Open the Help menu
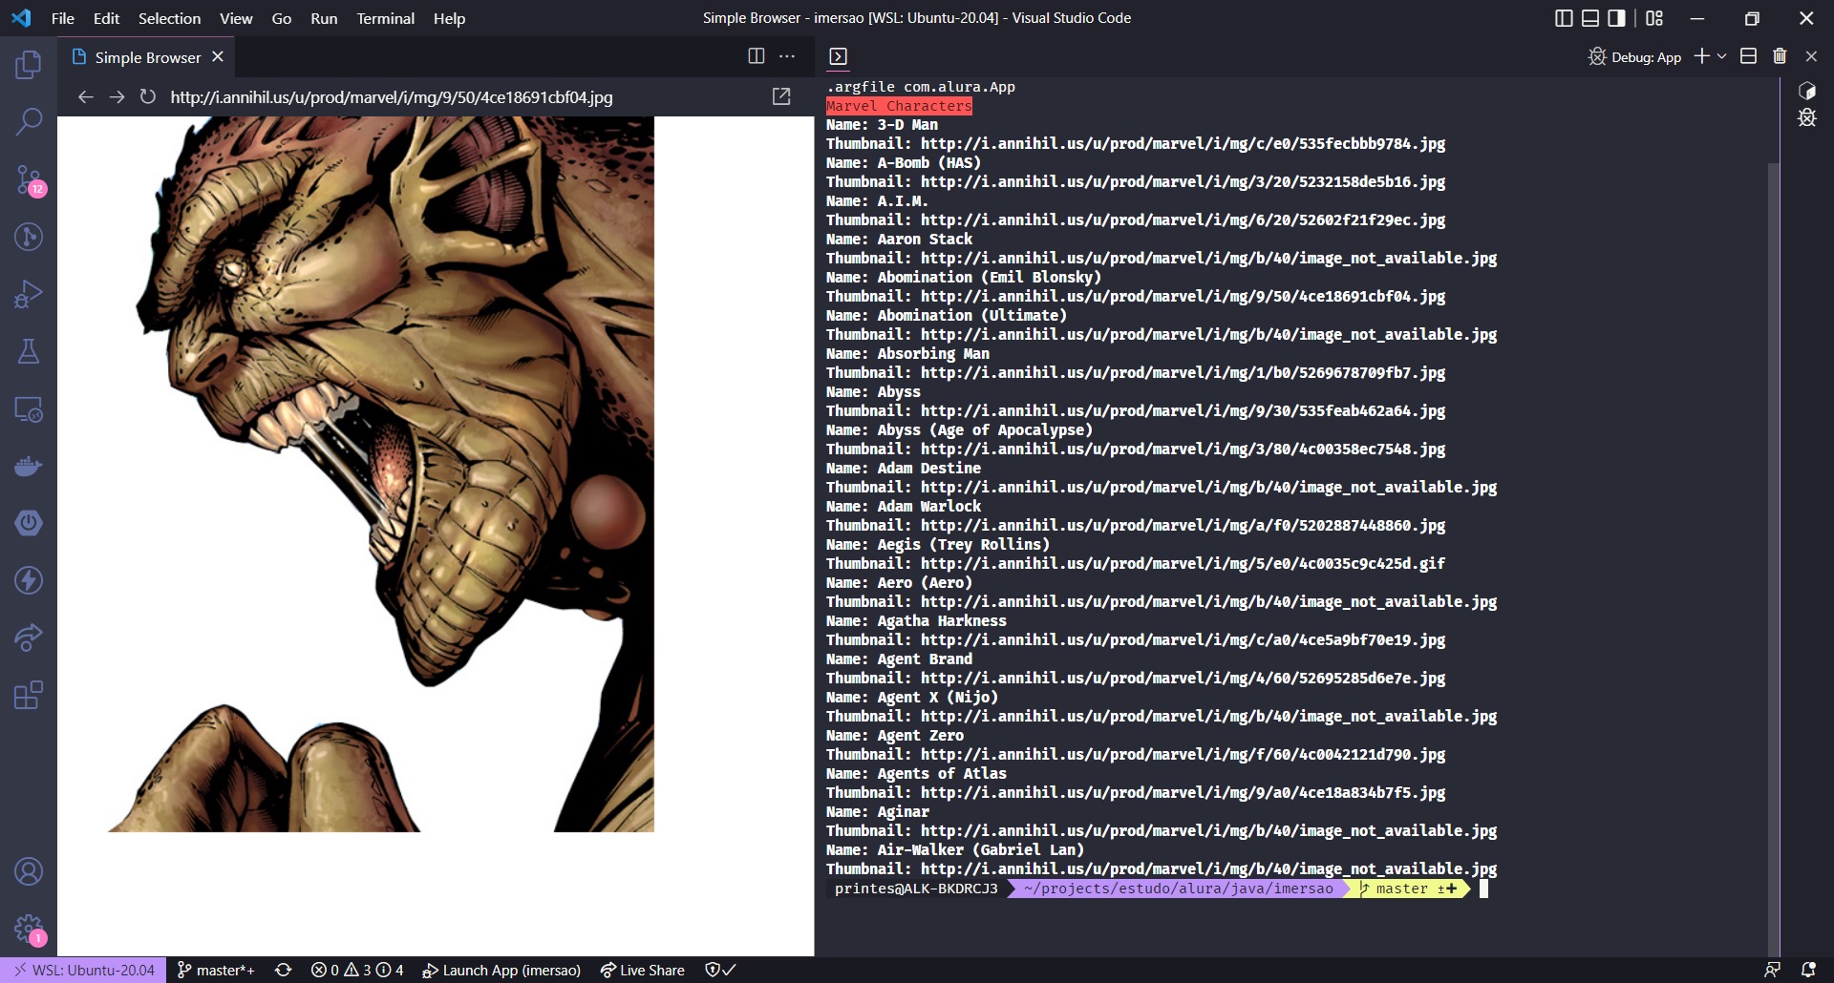The height and width of the screenshot is (983, 1834). coord(449,18)
